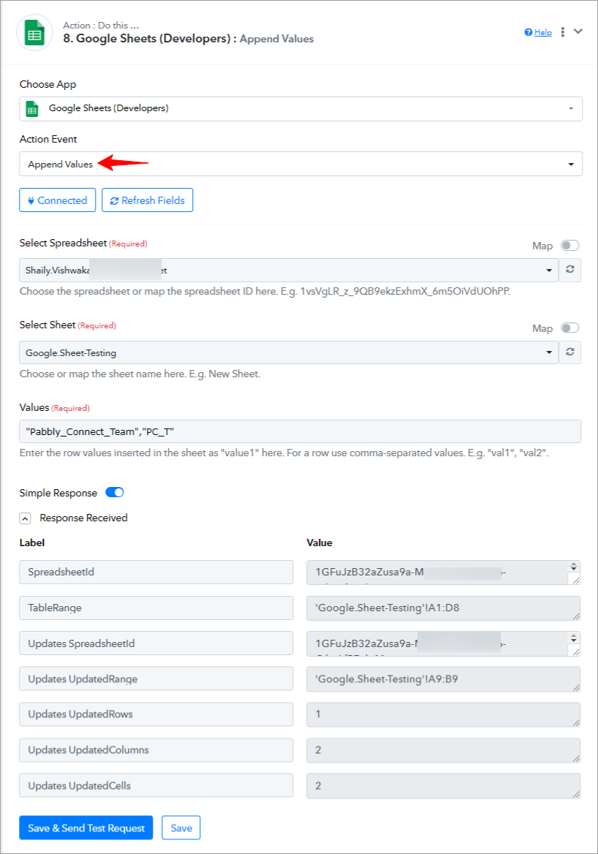Click the TableRange value field

[x=443, y=608]
